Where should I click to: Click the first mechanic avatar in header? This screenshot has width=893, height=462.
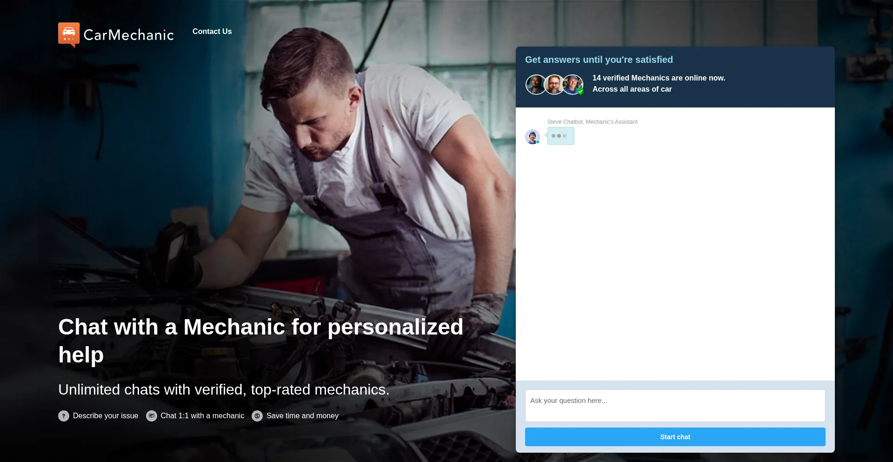536,85
